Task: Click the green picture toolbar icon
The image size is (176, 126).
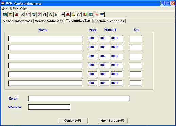Action: pos(91,14)
